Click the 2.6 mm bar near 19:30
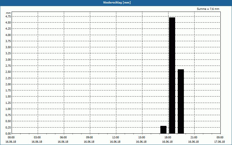This screenshot has height=145, width=232. [181, 101]
